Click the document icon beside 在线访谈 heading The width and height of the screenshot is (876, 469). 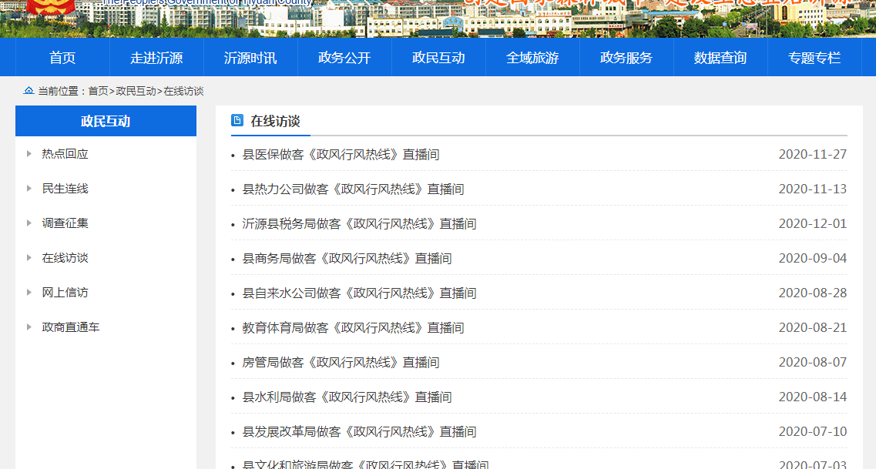237,121
